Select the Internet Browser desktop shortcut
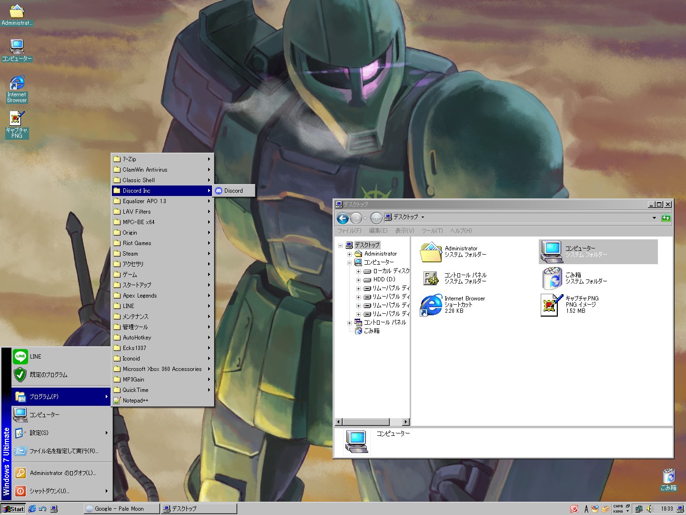This screenshot has width=686, height=515. (x=17, y=89)
